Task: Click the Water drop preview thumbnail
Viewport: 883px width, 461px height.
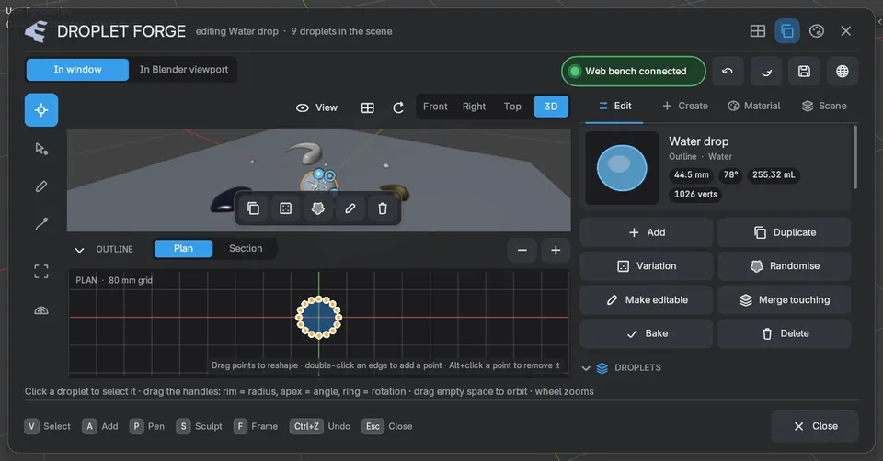Action: tap(623, 168)
